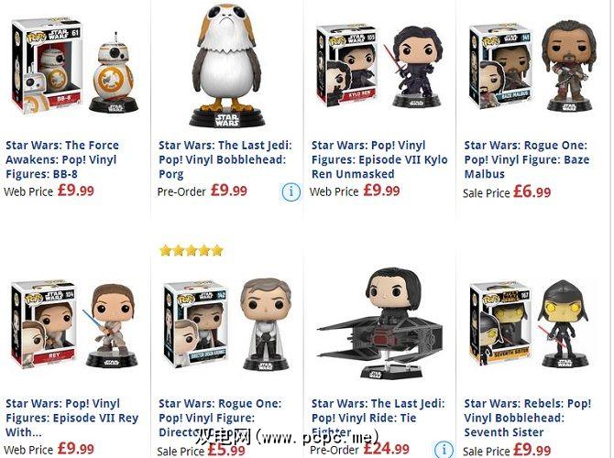Select the Kylo Ren Unmasked figure image
The height and width of the screenshot is (458, 614).
tap(380, 66)
